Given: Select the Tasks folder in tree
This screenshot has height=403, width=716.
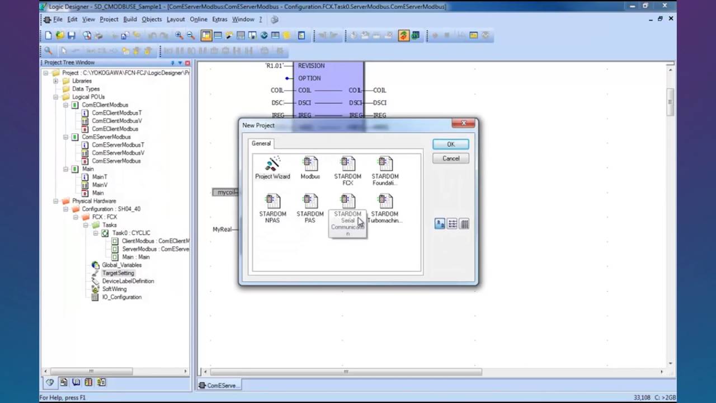Looking at the screenshot, I should pyautogui.click(x=109, y=225).
